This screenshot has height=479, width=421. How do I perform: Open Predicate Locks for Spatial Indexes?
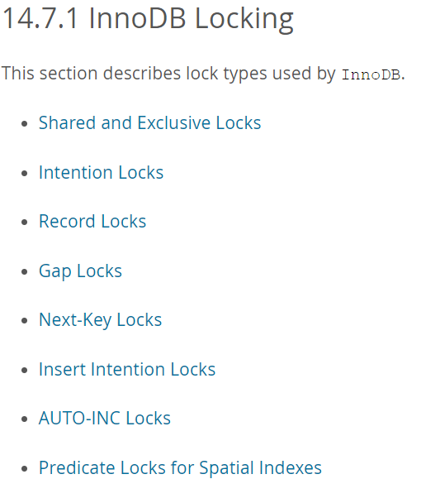pos(180,467)
